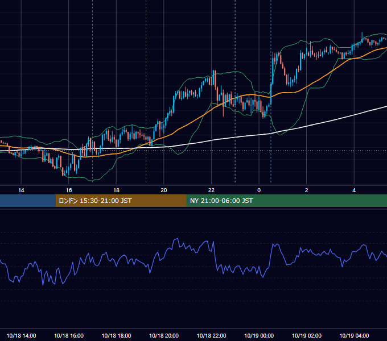Click hour label 16 on price chart axis
387x341 pixels.
tap(69, 190)
